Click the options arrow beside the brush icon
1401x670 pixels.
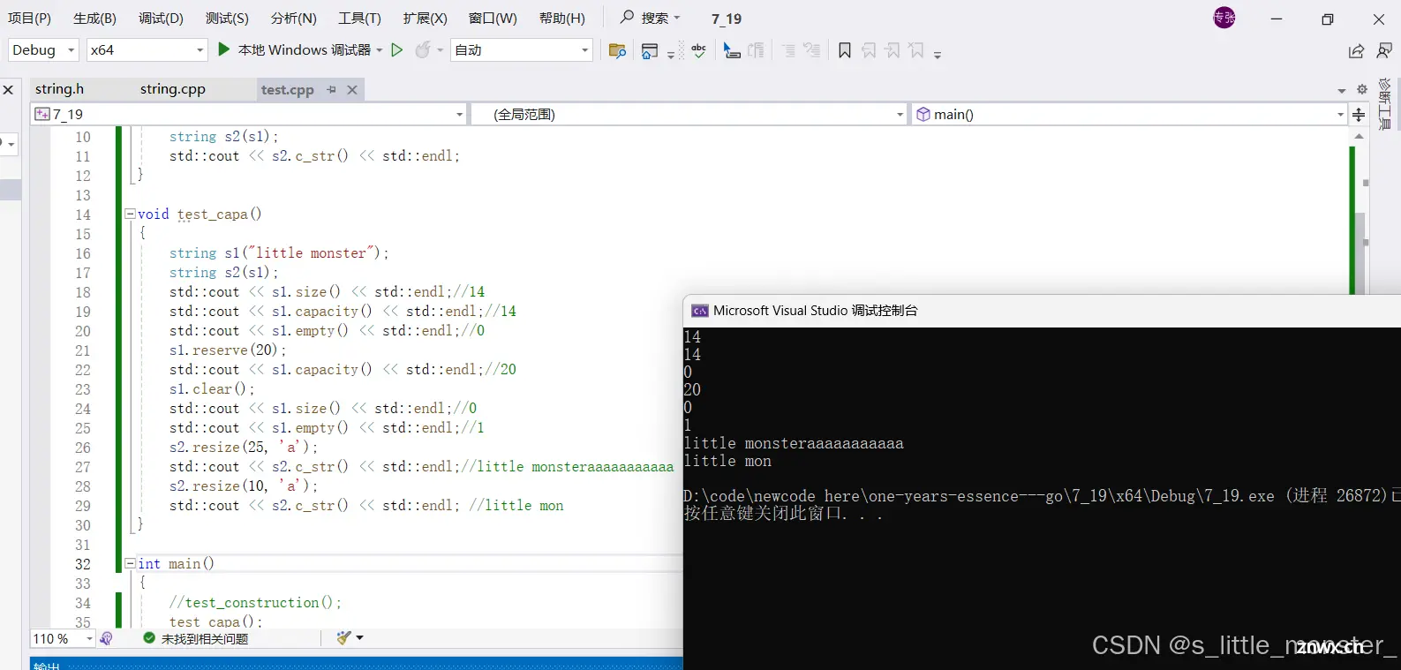[x=360, y=637]
